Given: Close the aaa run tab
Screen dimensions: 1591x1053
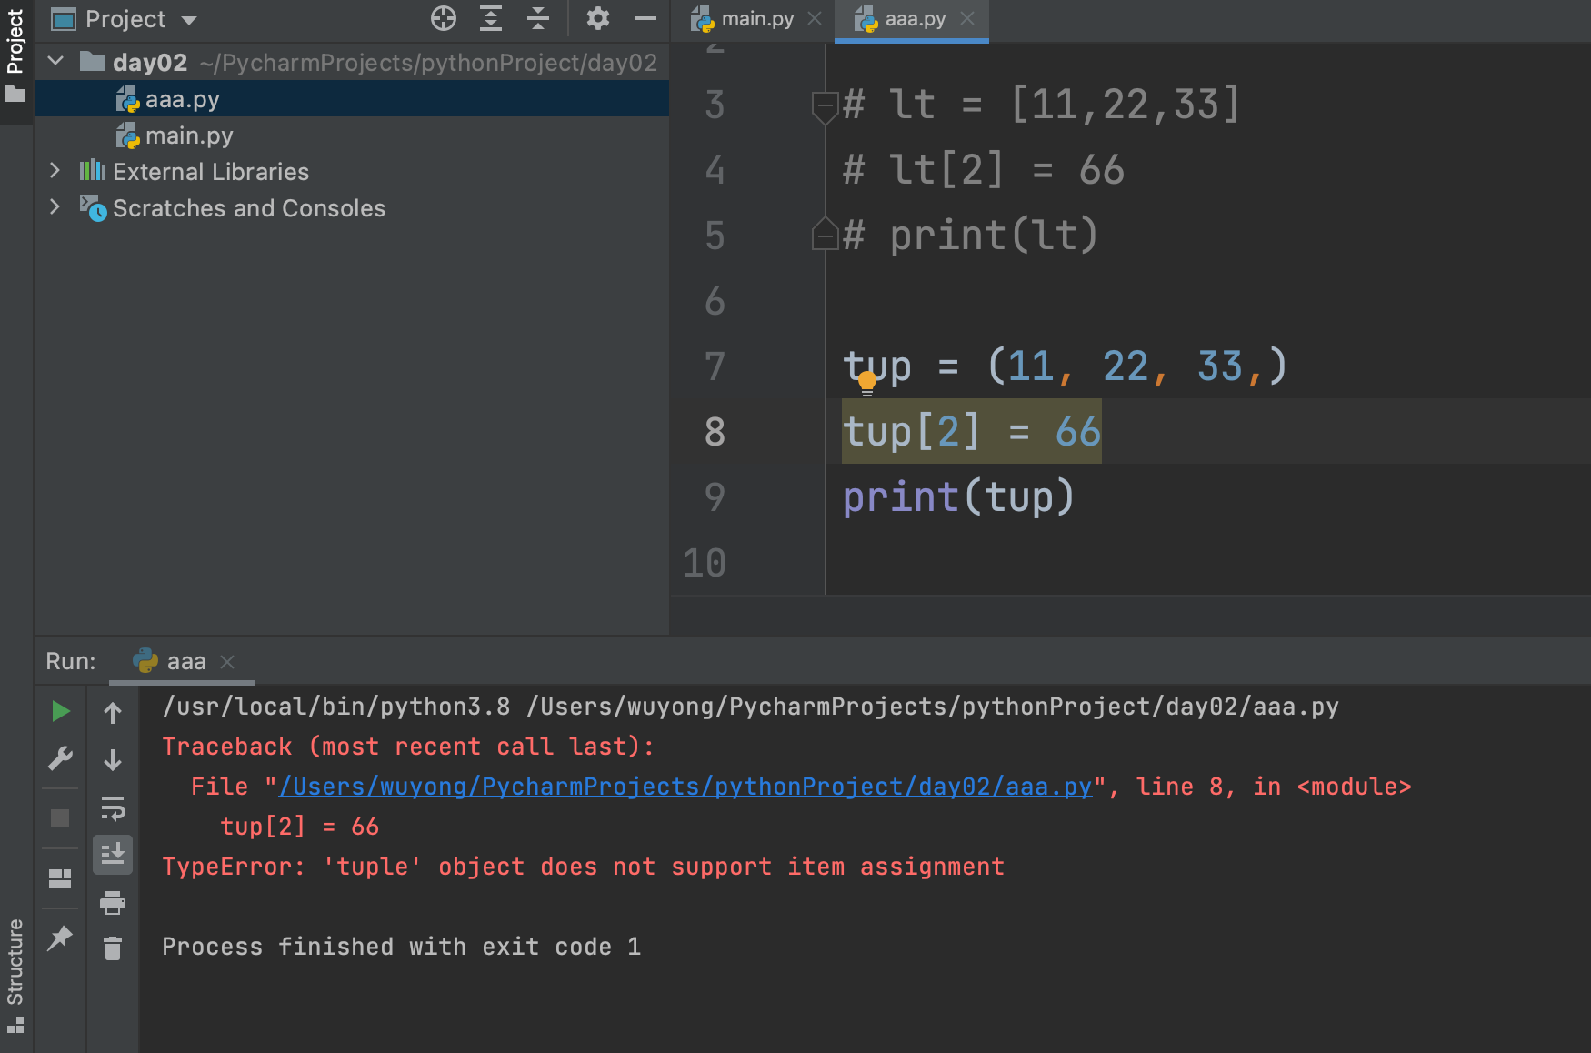Looking at the screenshot, I should pyautogui.click(x=228, y=661).
